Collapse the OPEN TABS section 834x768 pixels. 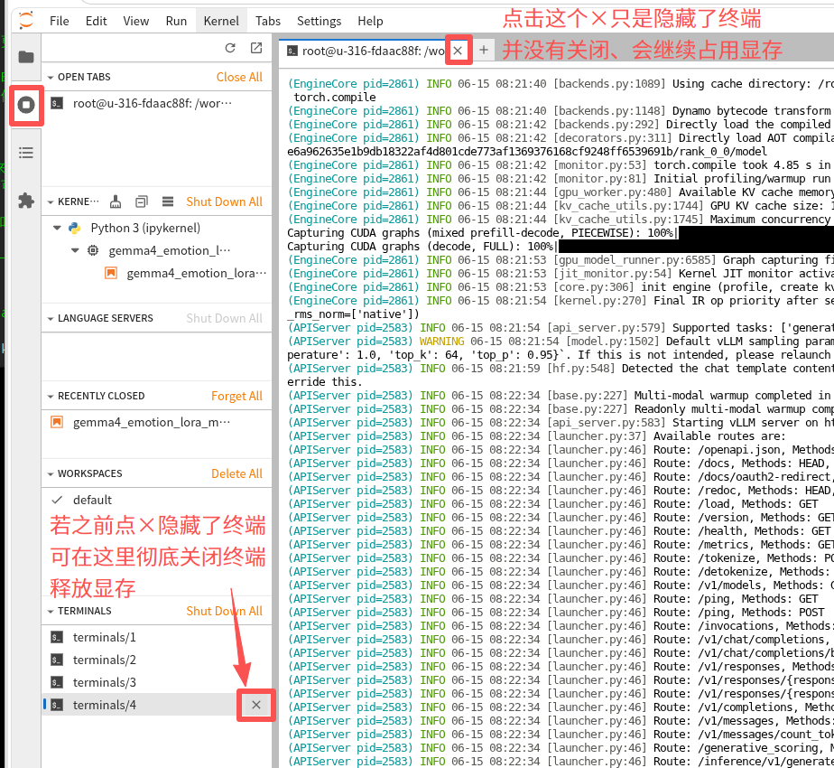[x=51, y=77]
